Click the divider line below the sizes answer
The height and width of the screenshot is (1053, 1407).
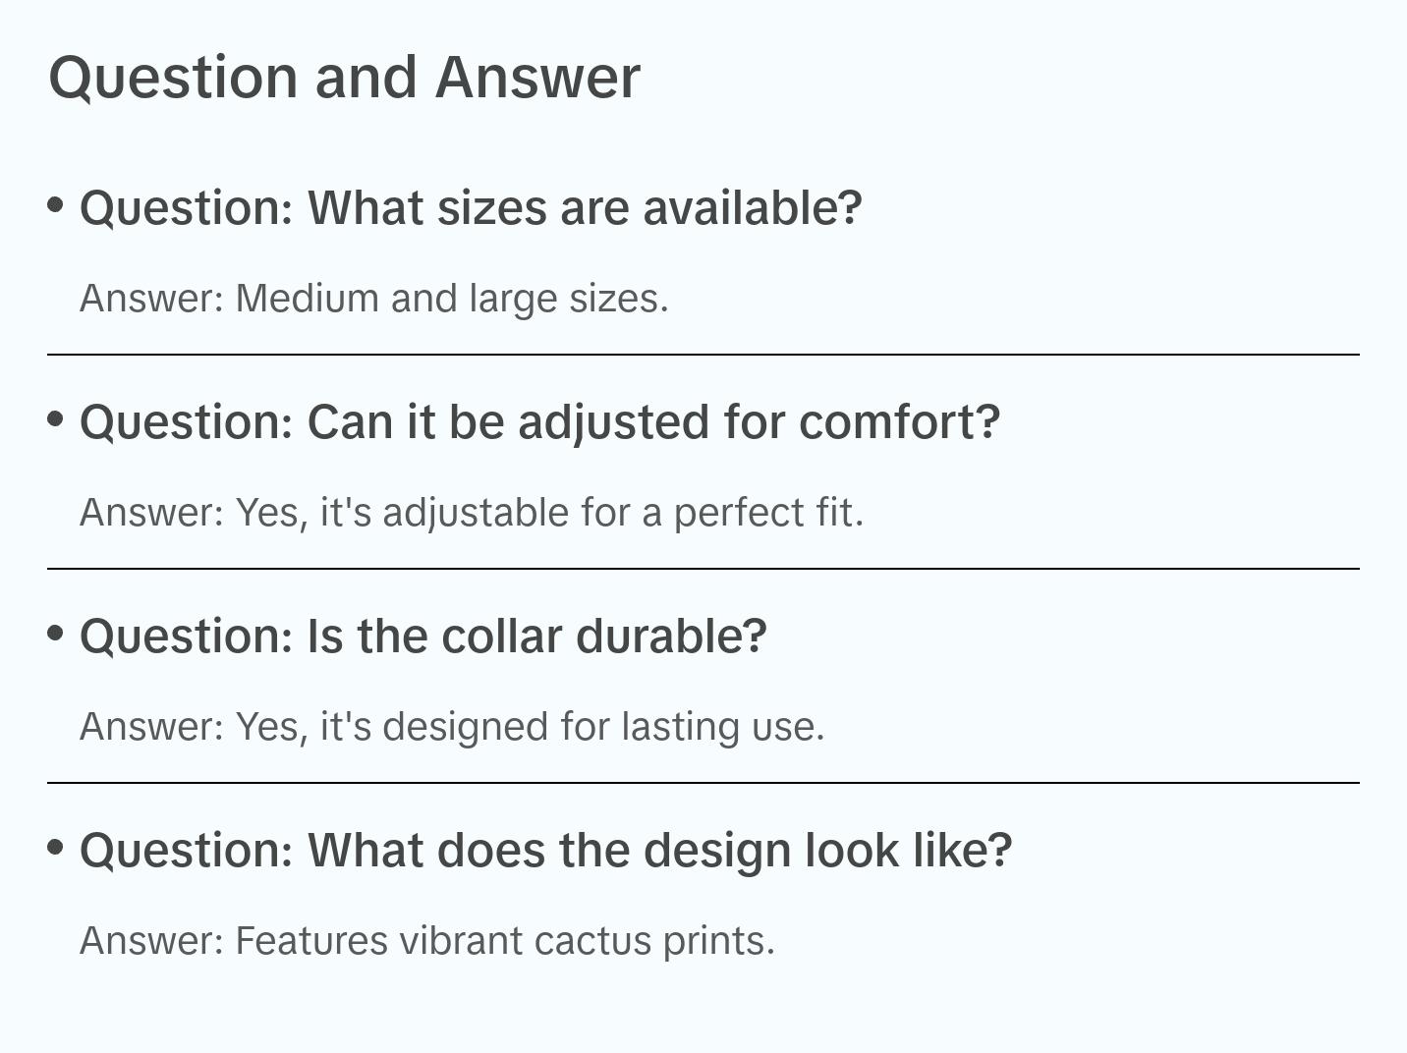703,355
